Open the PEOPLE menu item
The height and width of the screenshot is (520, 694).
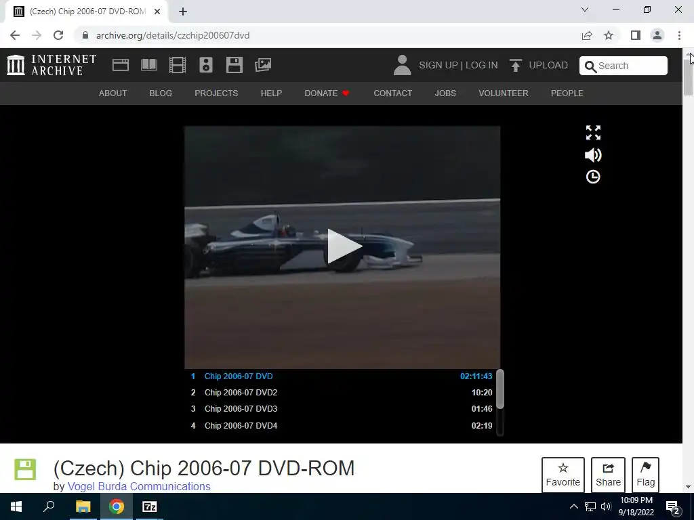(567, 93)
